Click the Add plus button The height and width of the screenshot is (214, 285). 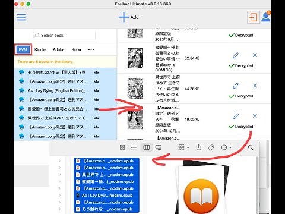(x=129, y=17)
